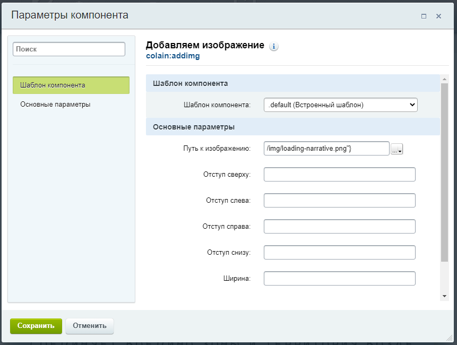Image resolution: width=457 pixels, height=345 pixels.
Task: Close the component parameters dialog
Action: pyautogui.click(x=438, y=16)
